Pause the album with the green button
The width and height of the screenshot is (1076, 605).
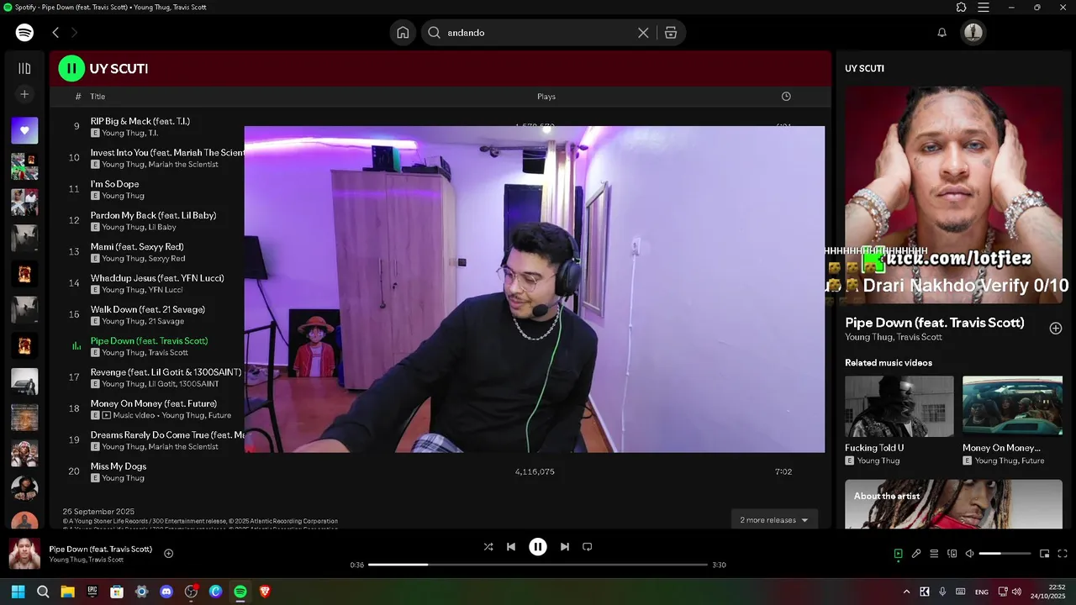71,68
